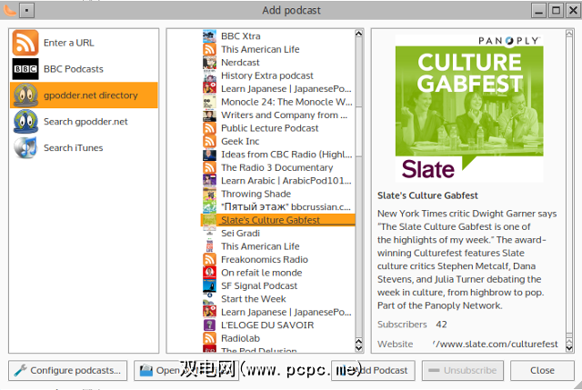Click the L'ELOGE DU SAVOIR cover icon
The height and width of the screenshot is (390, 582).
(209, 325)
